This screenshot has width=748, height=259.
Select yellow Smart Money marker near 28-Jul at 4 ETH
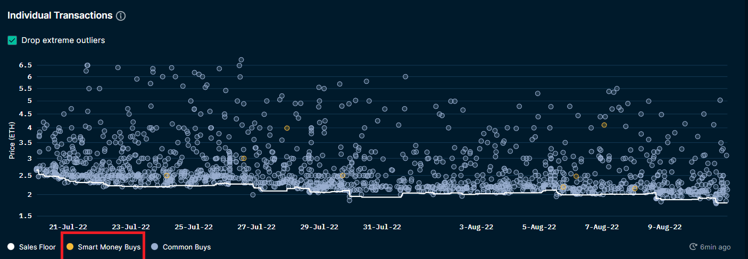click(x=287, y=128)
